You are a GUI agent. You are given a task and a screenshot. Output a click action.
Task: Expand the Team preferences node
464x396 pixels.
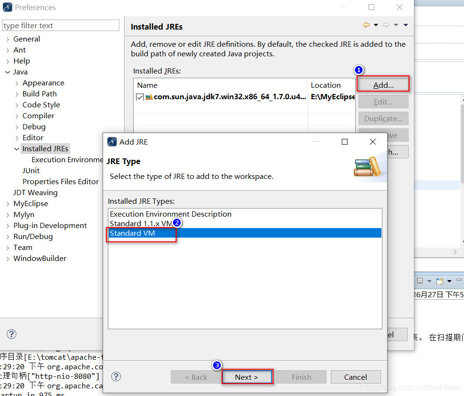tap(8, 248)
